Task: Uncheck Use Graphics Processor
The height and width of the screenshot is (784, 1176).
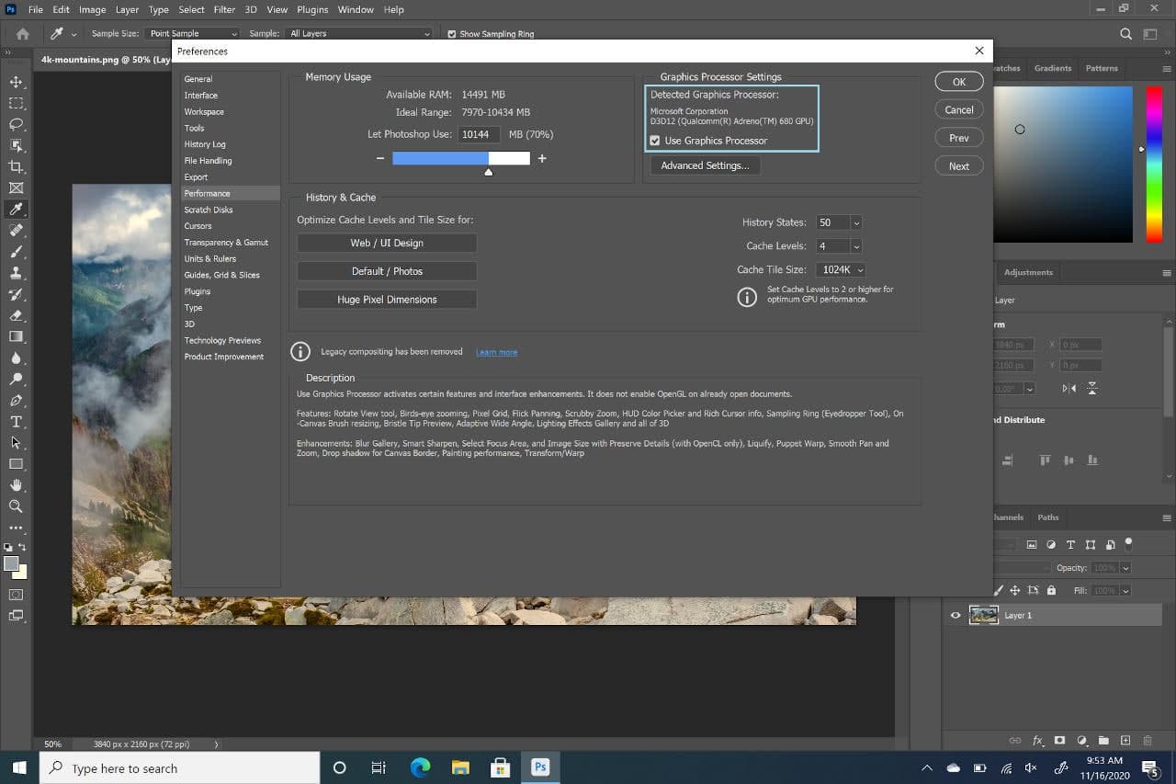Action: (x=655, y=140)
